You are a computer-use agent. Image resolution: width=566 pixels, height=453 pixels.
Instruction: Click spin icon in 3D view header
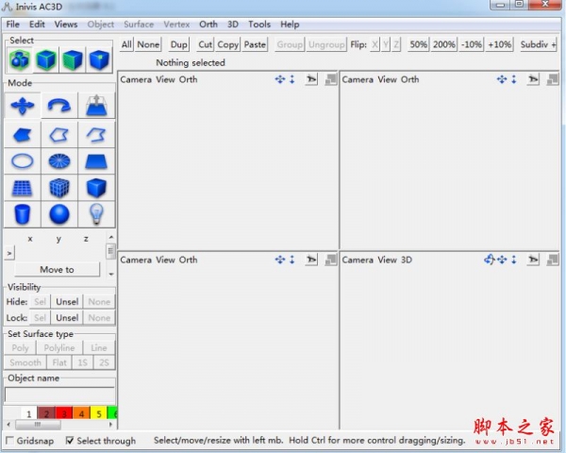click(x=489, y=260)
